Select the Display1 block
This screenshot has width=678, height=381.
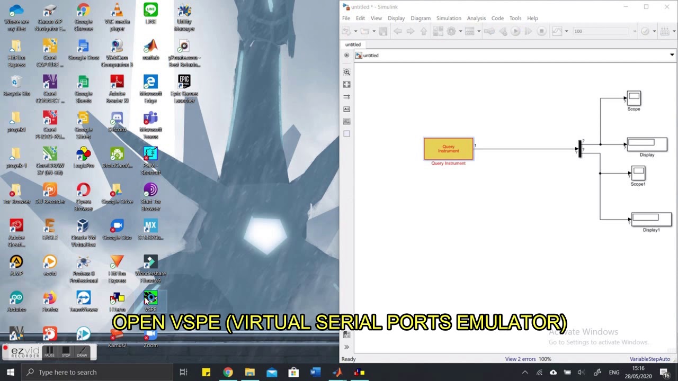[x=652, y=219]
